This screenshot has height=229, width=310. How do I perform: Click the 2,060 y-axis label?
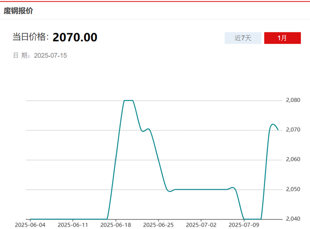[x=293, y=159]
